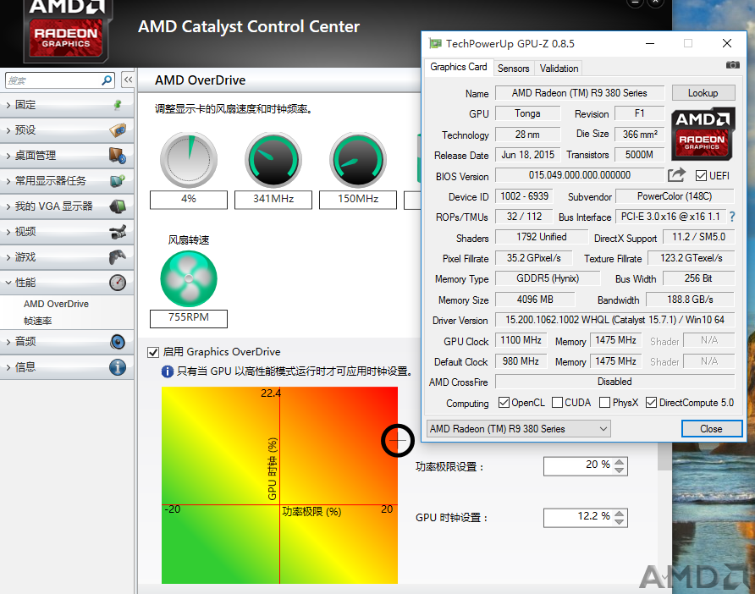Click the monitor icon beside 我的 VGA 显示器
This screenshot has height=594, width=755.
point(118,206)
